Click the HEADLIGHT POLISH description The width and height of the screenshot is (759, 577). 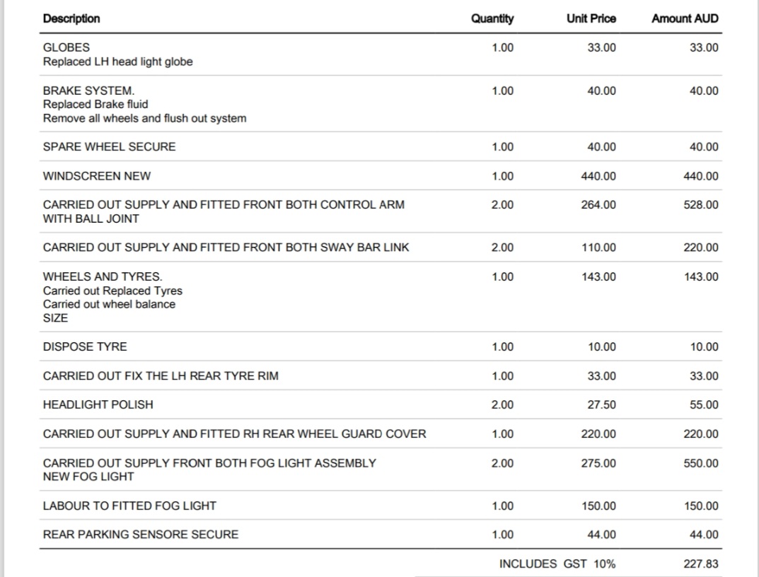(x=98, y=405)
